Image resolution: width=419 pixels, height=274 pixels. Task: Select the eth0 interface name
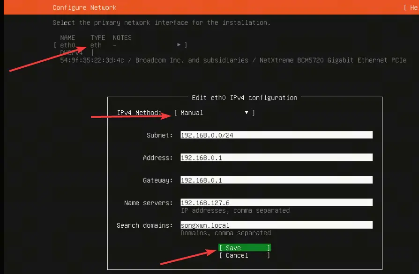[67, 45]
